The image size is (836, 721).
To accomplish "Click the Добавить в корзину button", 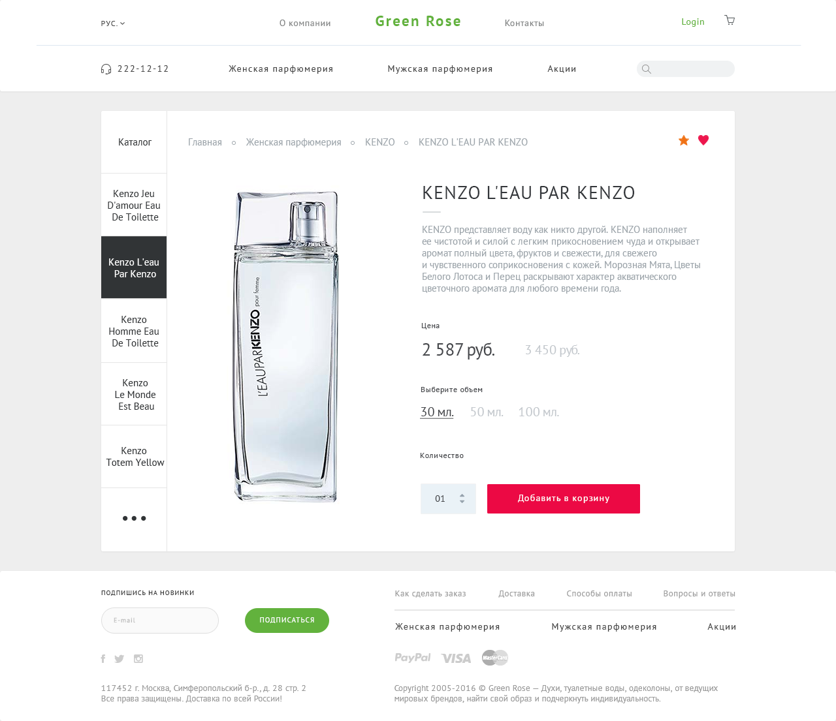I will 564,499.
